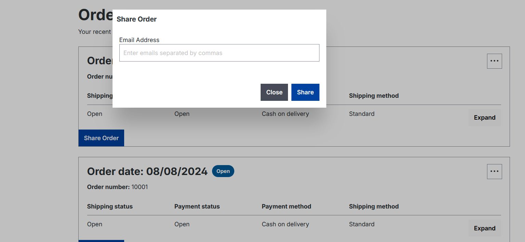Open three-dot menu for order 10001

(x=494, y=172)
